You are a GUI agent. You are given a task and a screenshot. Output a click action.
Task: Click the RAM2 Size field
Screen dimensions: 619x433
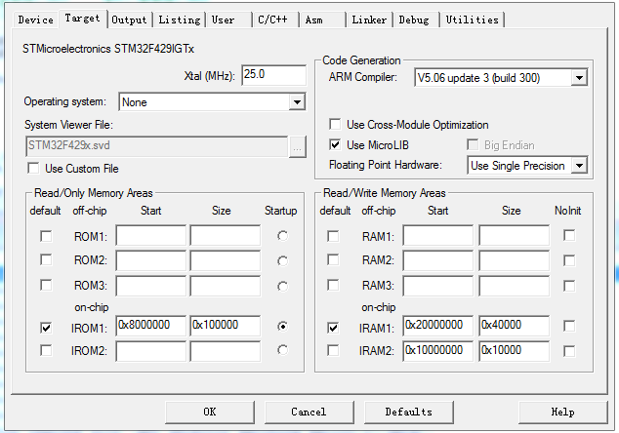coord(514,260)
